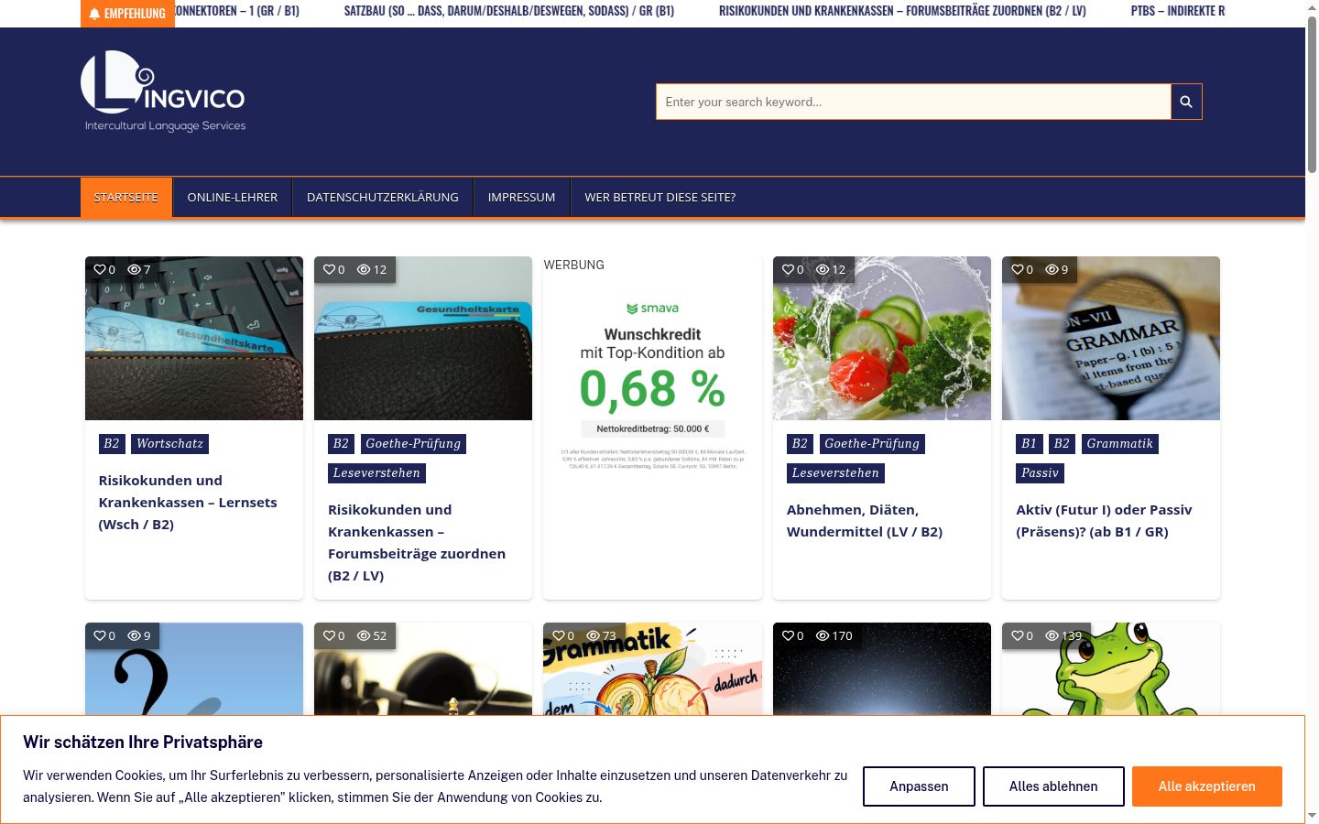Select Goethe-Prüfung tag on Forumsbeiträge card
Viewport: 1319px width, 824px height.
tap(413, 444)
